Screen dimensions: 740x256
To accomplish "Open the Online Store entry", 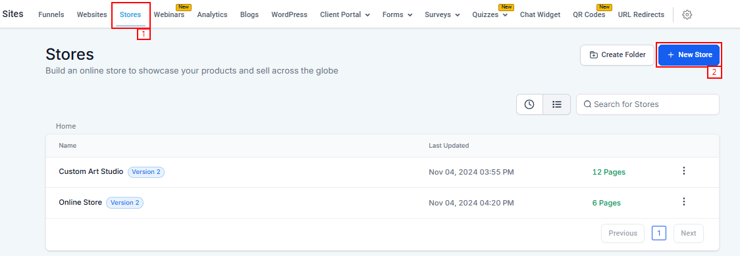I will coord(80,202).
